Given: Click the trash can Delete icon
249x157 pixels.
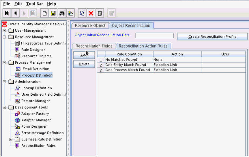Looking at the screenshot, I should coord(100,13).
